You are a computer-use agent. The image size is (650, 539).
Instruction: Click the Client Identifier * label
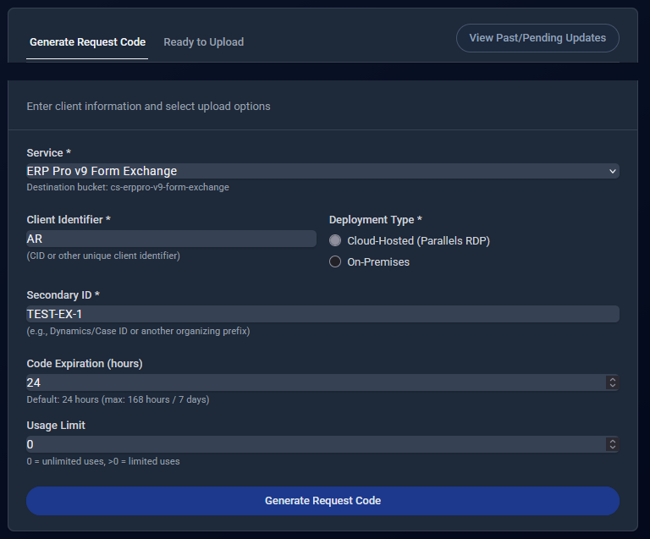tap(69, 220)
